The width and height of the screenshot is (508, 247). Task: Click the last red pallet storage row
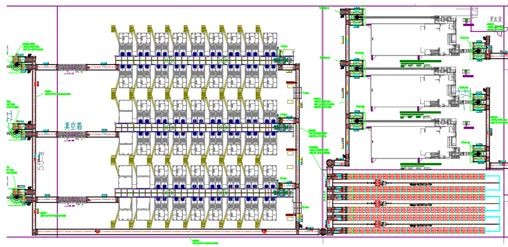tap(416, 230)
